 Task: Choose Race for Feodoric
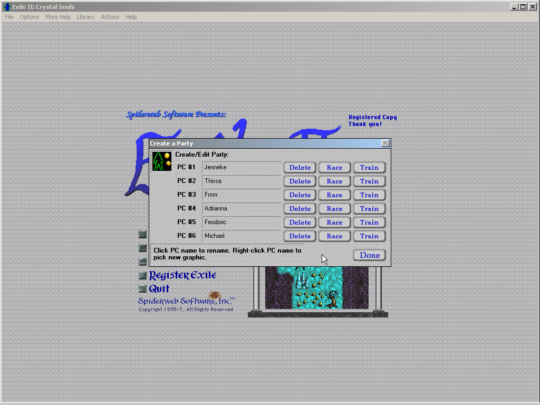334,223
